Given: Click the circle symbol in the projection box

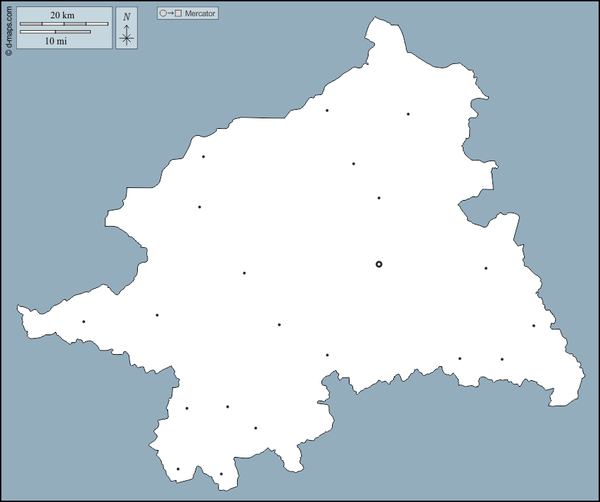Looking at the screenshot, I should click(x=163, y=13).
